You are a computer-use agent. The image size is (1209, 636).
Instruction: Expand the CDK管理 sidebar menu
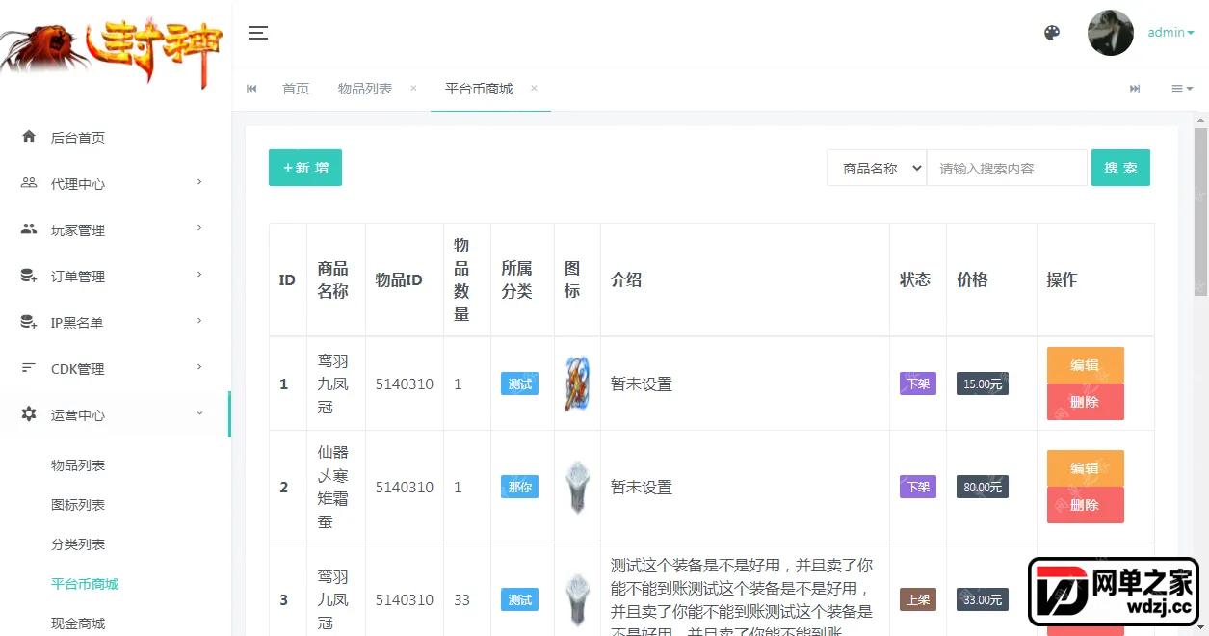pyautogui.click(x=199, y=367)
